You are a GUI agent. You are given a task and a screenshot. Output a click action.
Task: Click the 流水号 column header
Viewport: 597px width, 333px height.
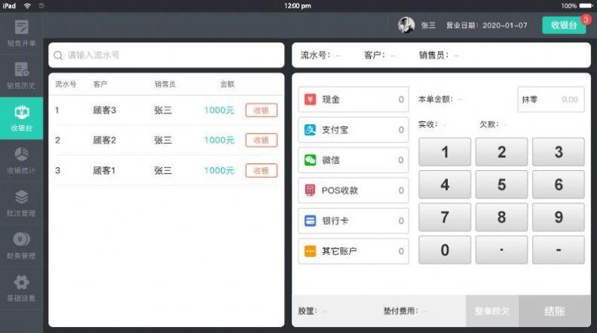(x=66, y=84)
